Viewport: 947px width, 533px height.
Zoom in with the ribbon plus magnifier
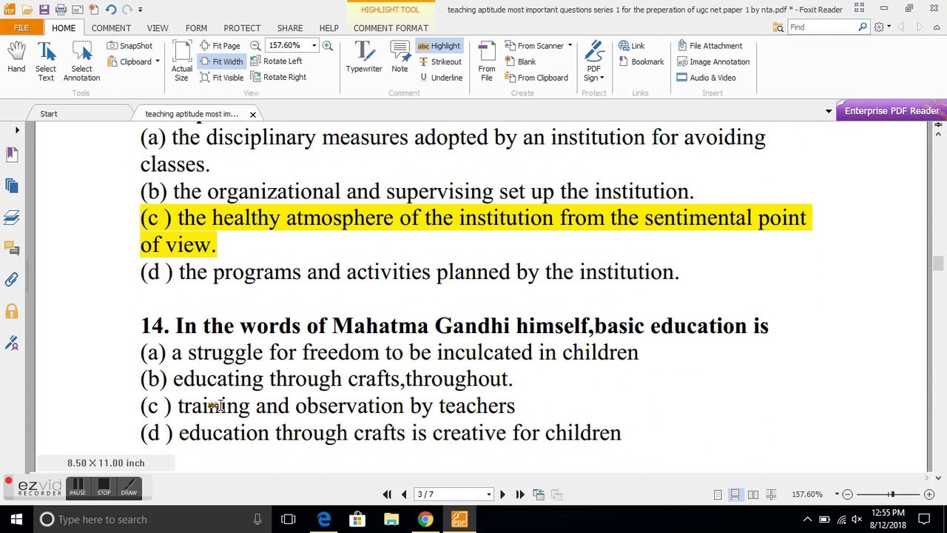(x=328, y=46)
